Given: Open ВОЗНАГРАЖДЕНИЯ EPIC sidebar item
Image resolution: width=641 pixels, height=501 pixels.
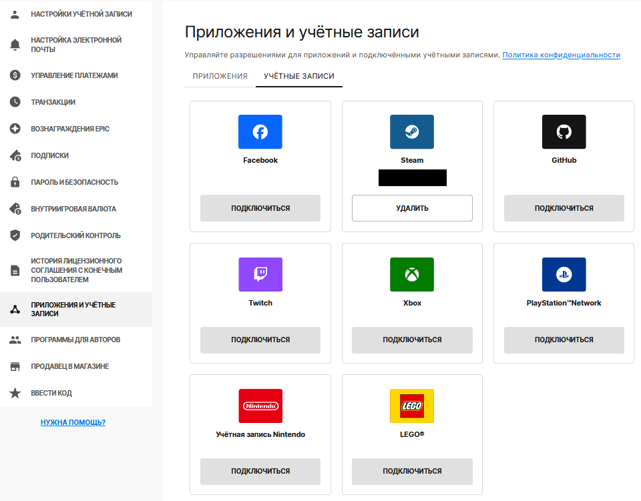Looking at the screenshot, I should pos(76,129).
